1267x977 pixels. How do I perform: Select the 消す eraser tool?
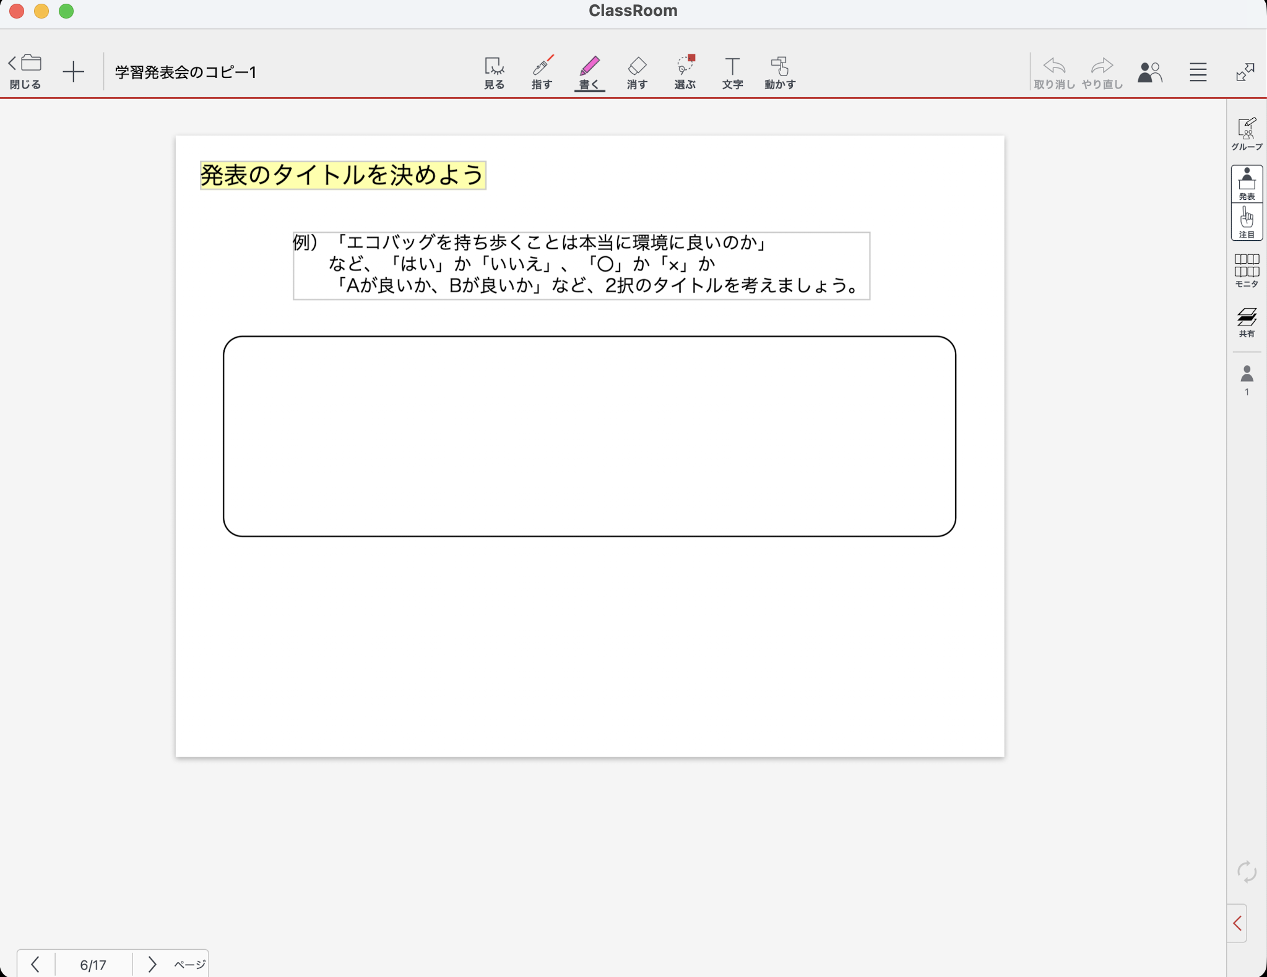tap(637, 72)
